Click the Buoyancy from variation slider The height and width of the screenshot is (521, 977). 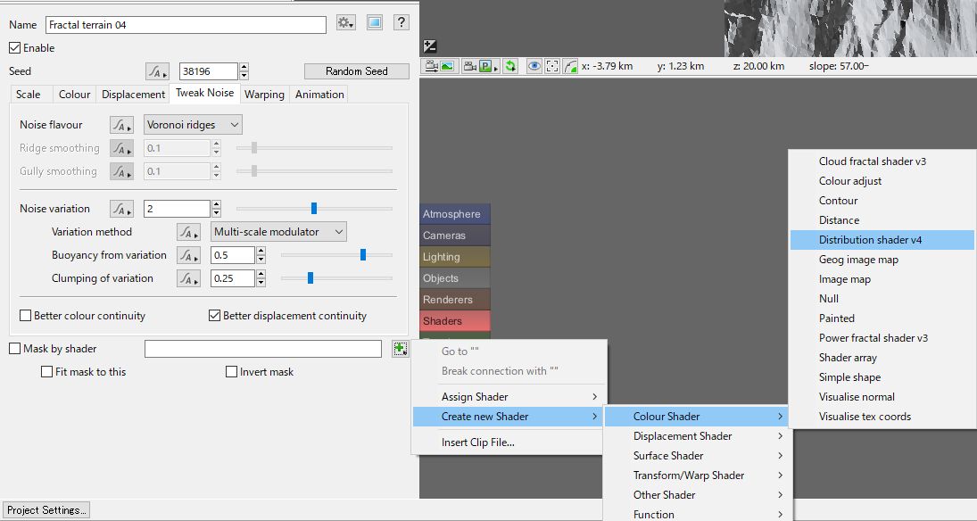(336, 255)
